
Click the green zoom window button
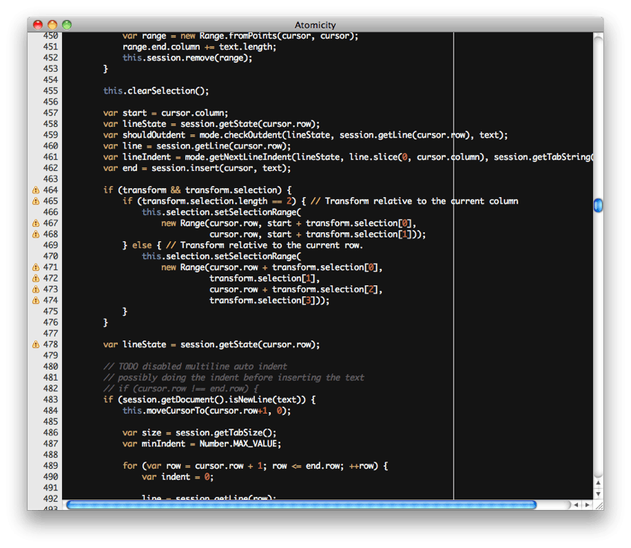66,25
